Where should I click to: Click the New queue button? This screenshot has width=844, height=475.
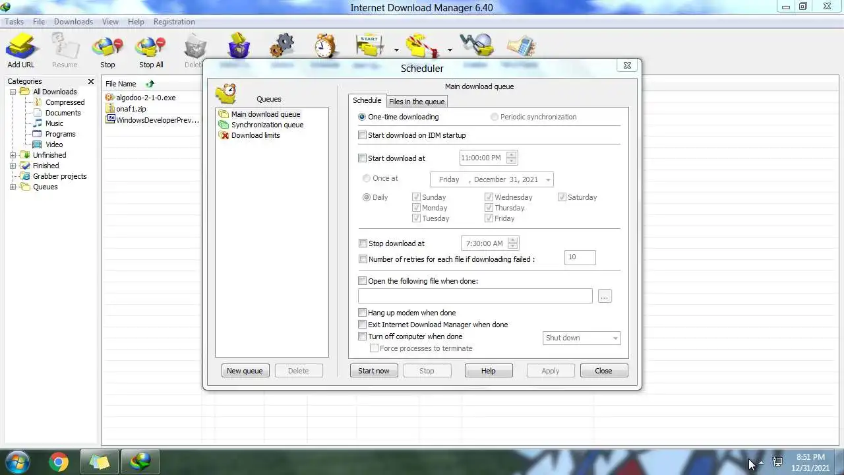coord(245,371)
